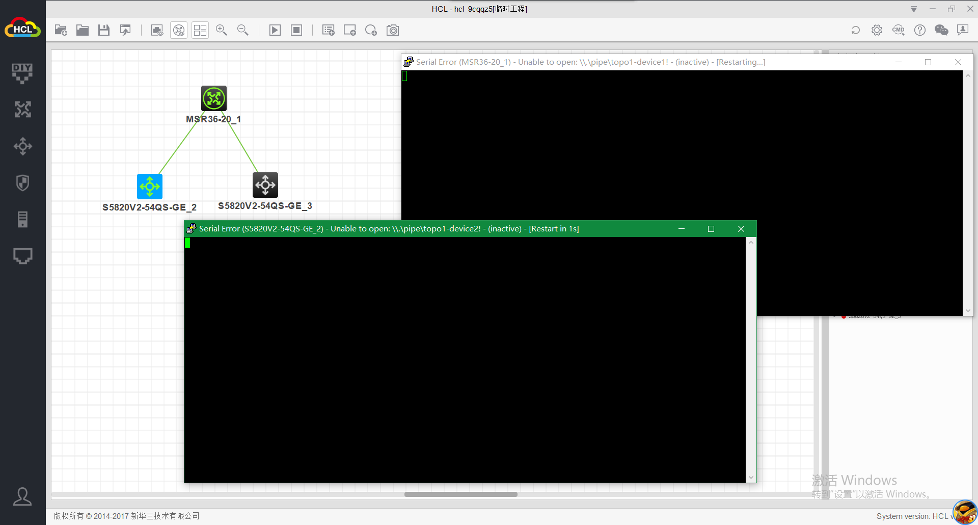Zoom out of the topology canvas
This screenshot has width=978, height=525.
243,30
